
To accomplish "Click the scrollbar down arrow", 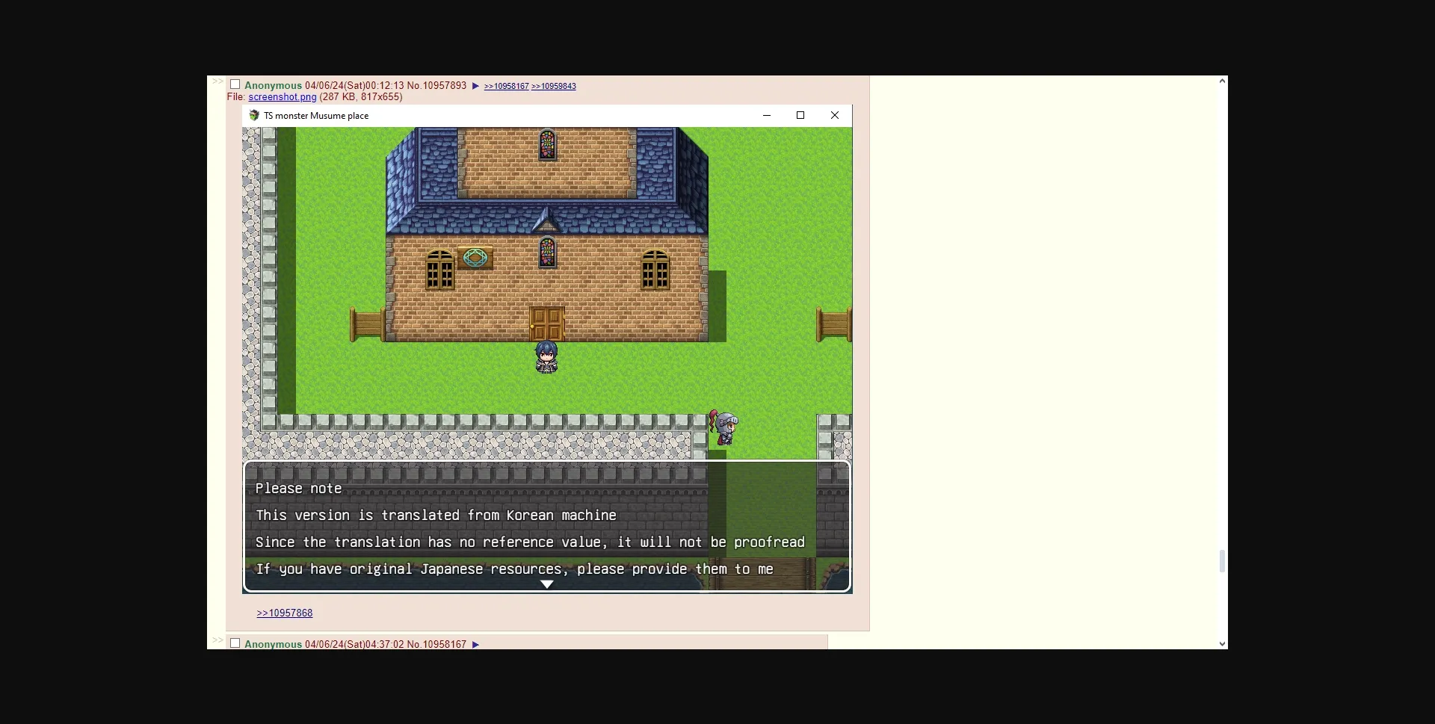I will pos(1222,643).
